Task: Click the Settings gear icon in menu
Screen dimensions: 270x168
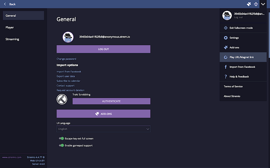Action: tap(226, 38)
